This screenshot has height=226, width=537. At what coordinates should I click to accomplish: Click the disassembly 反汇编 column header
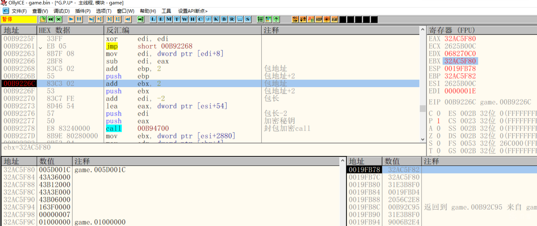(183, 30)
